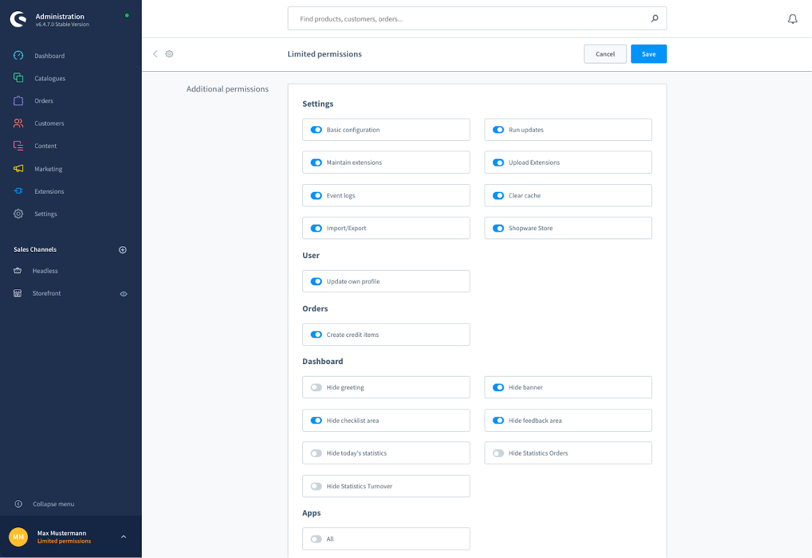Click the Settings gear icon in sidebar

[18, 213]
